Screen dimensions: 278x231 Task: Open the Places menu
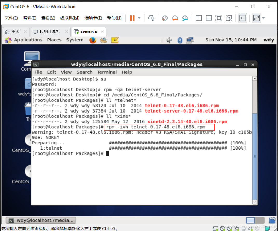(54, 40)
